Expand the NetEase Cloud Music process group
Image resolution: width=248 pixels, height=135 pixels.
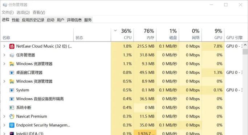pyautogui.click(x=4, y=46)
